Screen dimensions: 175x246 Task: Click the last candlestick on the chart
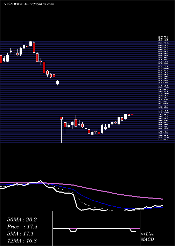132,115
